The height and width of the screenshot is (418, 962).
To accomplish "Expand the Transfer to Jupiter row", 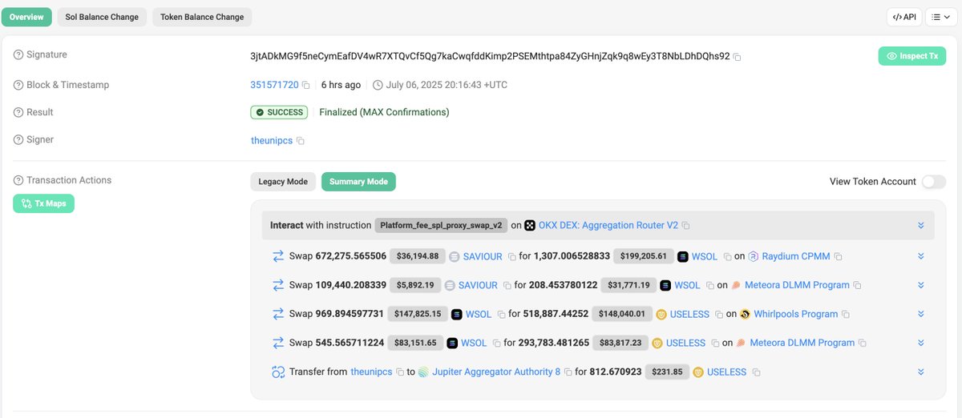I will coord(921,372).
